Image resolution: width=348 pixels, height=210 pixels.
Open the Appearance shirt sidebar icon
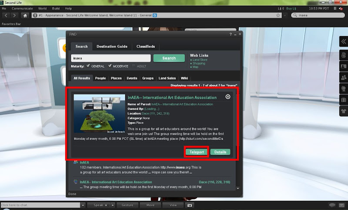tap(344, 111)
